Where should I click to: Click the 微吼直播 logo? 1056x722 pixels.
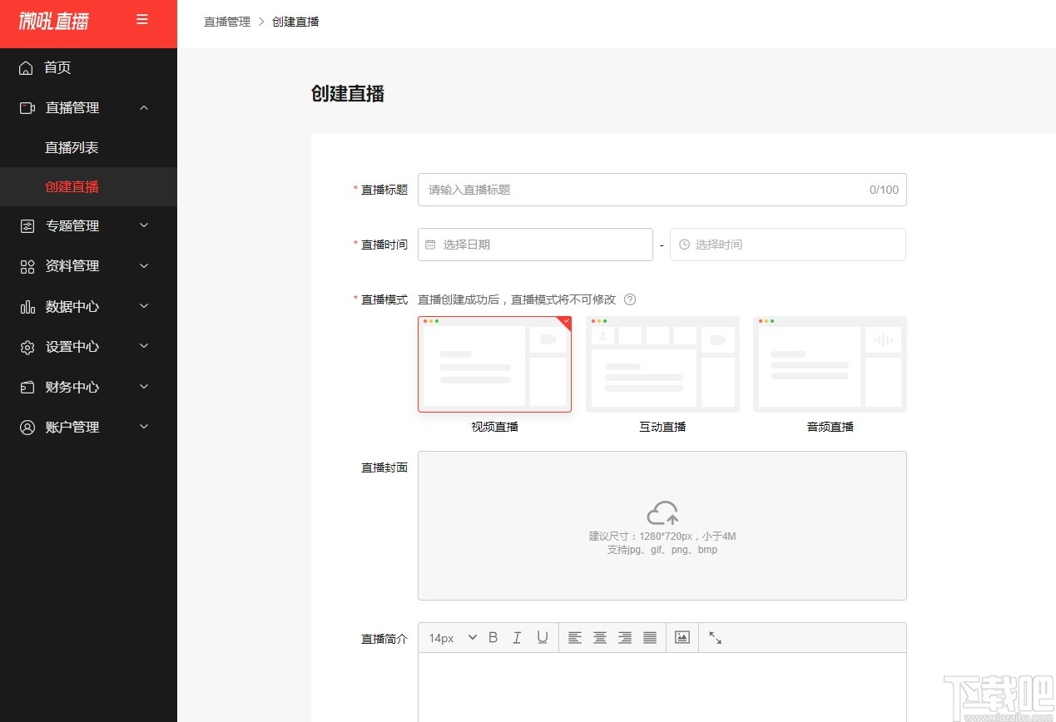[x=54, y=21]
